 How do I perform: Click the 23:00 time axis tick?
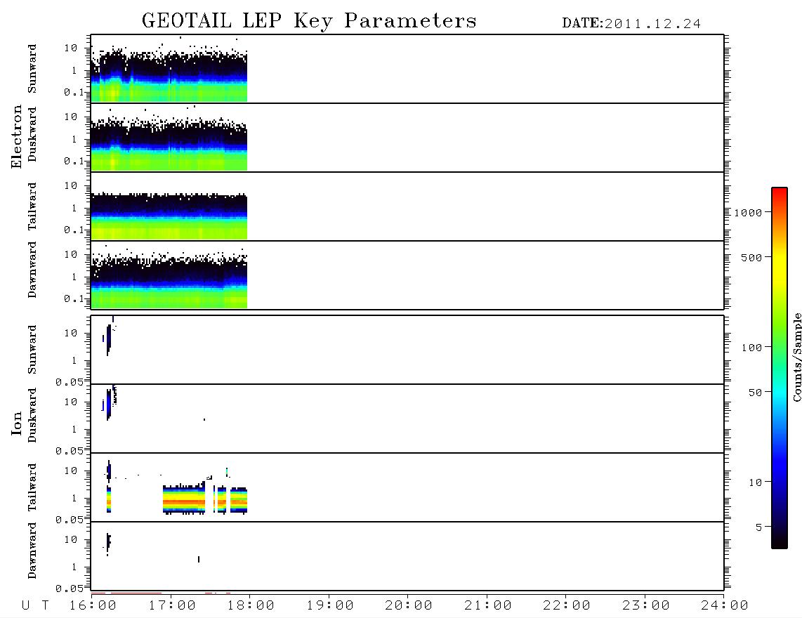646,606
